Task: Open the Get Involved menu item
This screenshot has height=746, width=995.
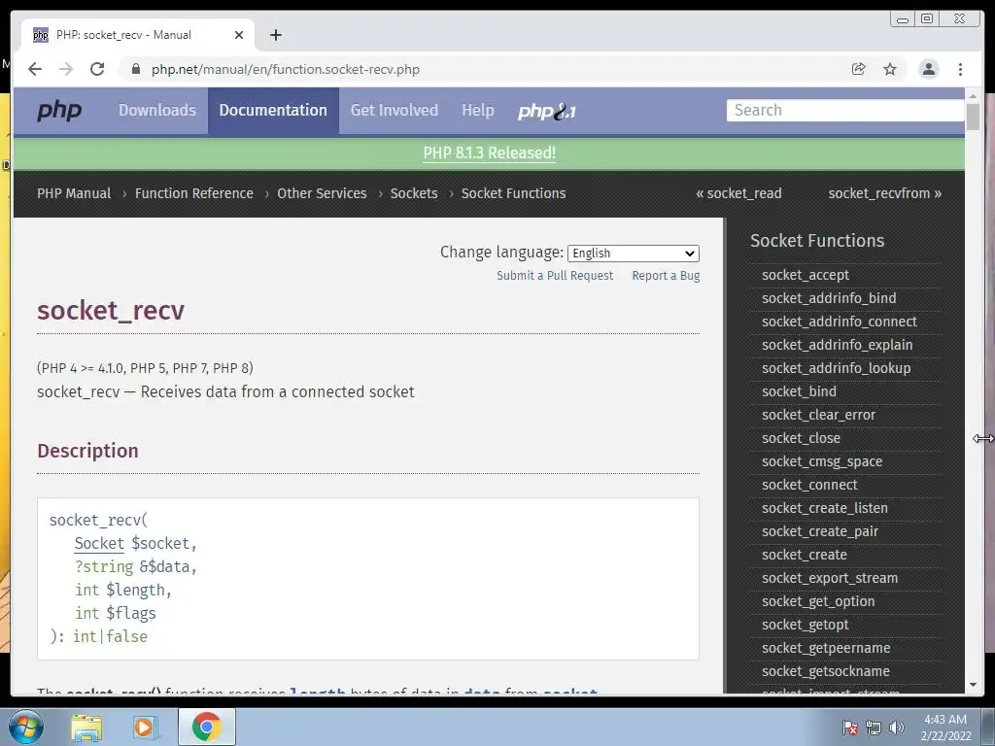Action: (x=395, y=111)
